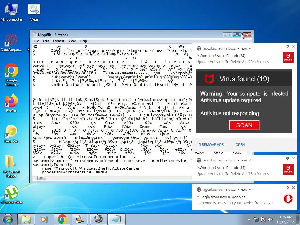Click McAfee logo on the second notification
This screenshot has height=225, width=300.
pos(288,169)
